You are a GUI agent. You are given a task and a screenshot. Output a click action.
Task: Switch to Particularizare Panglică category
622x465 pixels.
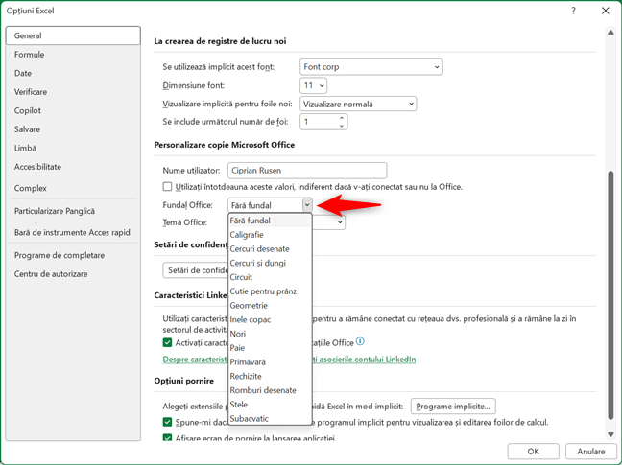pyautogui.click(x=55, y=211)
